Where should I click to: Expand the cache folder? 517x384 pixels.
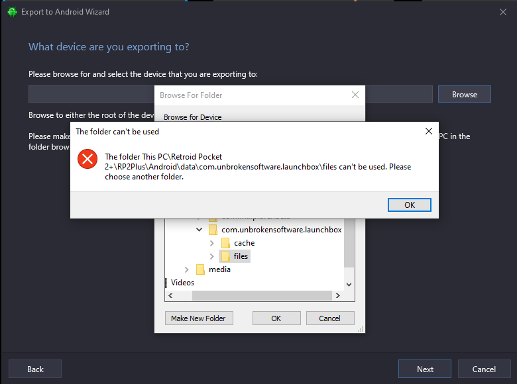click(x=211, y=243)
